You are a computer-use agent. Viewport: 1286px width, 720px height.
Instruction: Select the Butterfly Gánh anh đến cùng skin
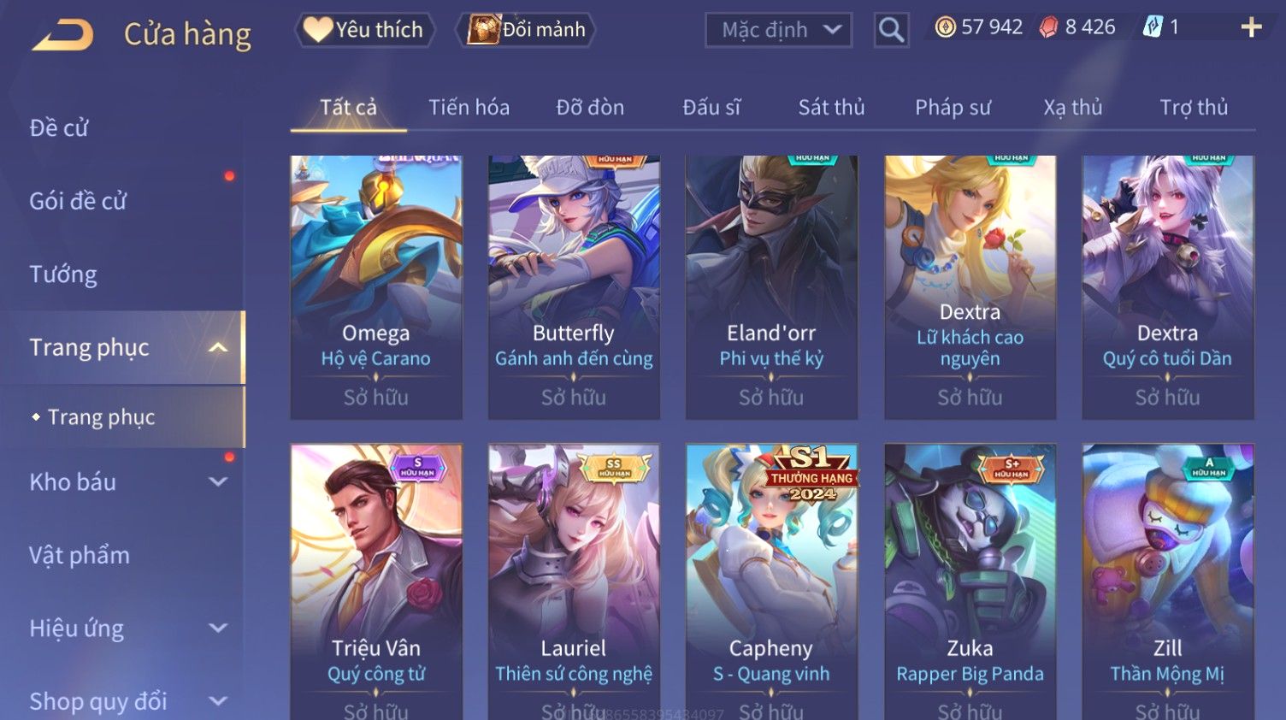(x=574, y=287)
